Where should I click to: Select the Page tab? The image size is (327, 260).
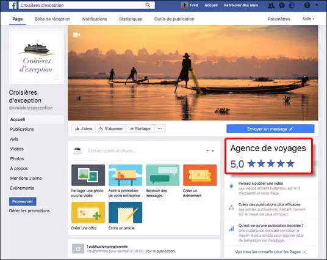[18, 19]
